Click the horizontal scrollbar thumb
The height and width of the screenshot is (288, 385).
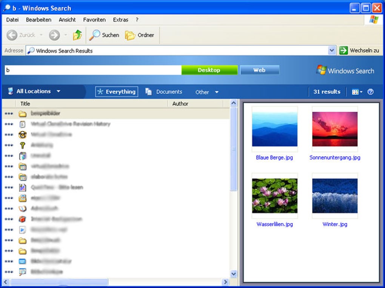(59, 282)
